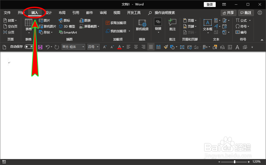266x165 pixels.
Task: Open the File (文件) tab
Action: pyautogui.click(x=7, y=13)
